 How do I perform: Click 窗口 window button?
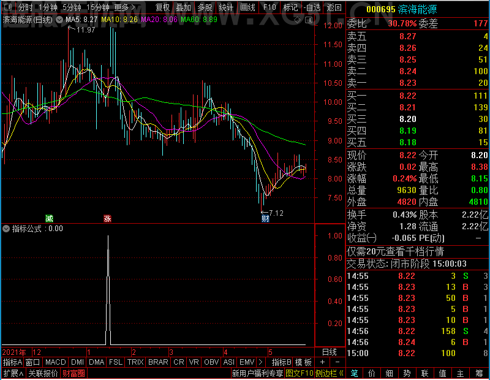click(32, 362)
